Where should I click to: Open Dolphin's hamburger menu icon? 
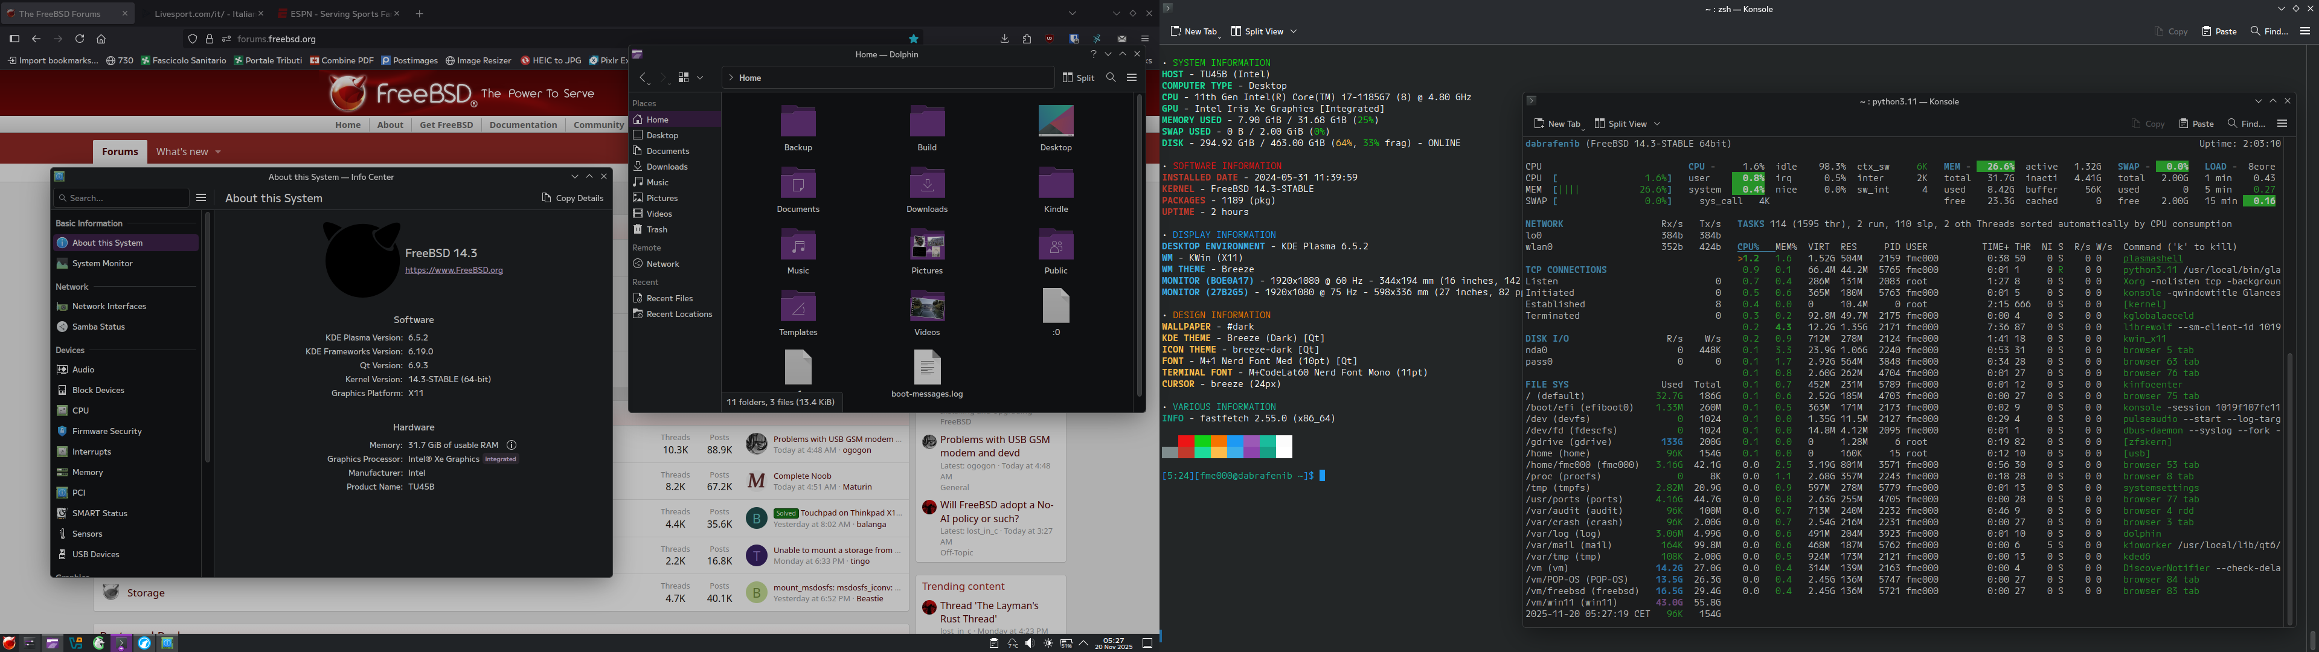click(1134, 77)
